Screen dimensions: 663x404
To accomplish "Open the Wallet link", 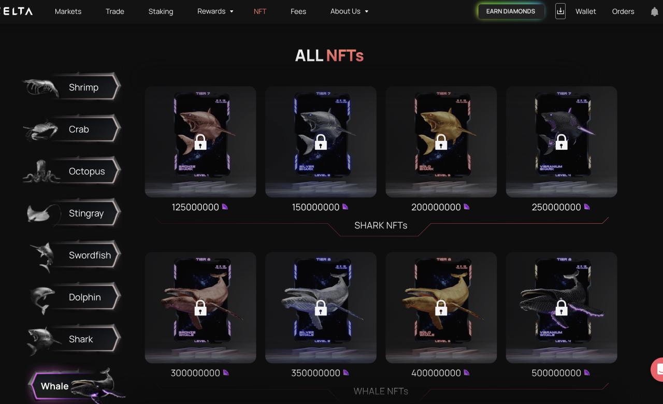I will [x=586, y=11].
